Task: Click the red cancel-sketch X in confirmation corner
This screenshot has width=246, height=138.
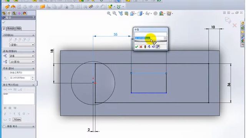Action: click(234, 25)
